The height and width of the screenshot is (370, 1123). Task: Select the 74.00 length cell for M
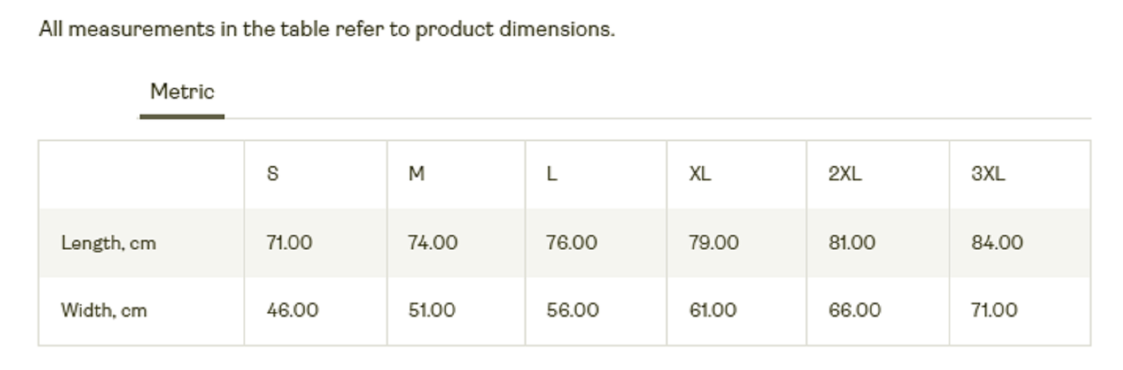pyautogui.click(x=456, y=242)
